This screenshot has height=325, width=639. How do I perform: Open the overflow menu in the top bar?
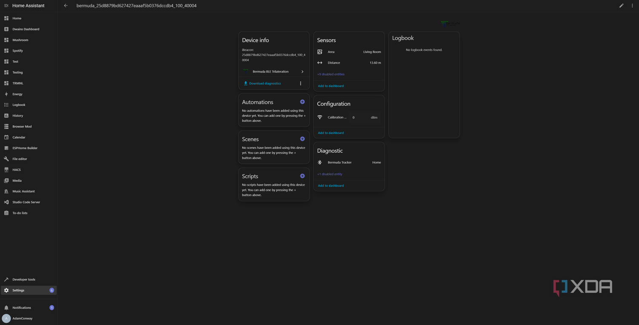(x=632, y=6)
